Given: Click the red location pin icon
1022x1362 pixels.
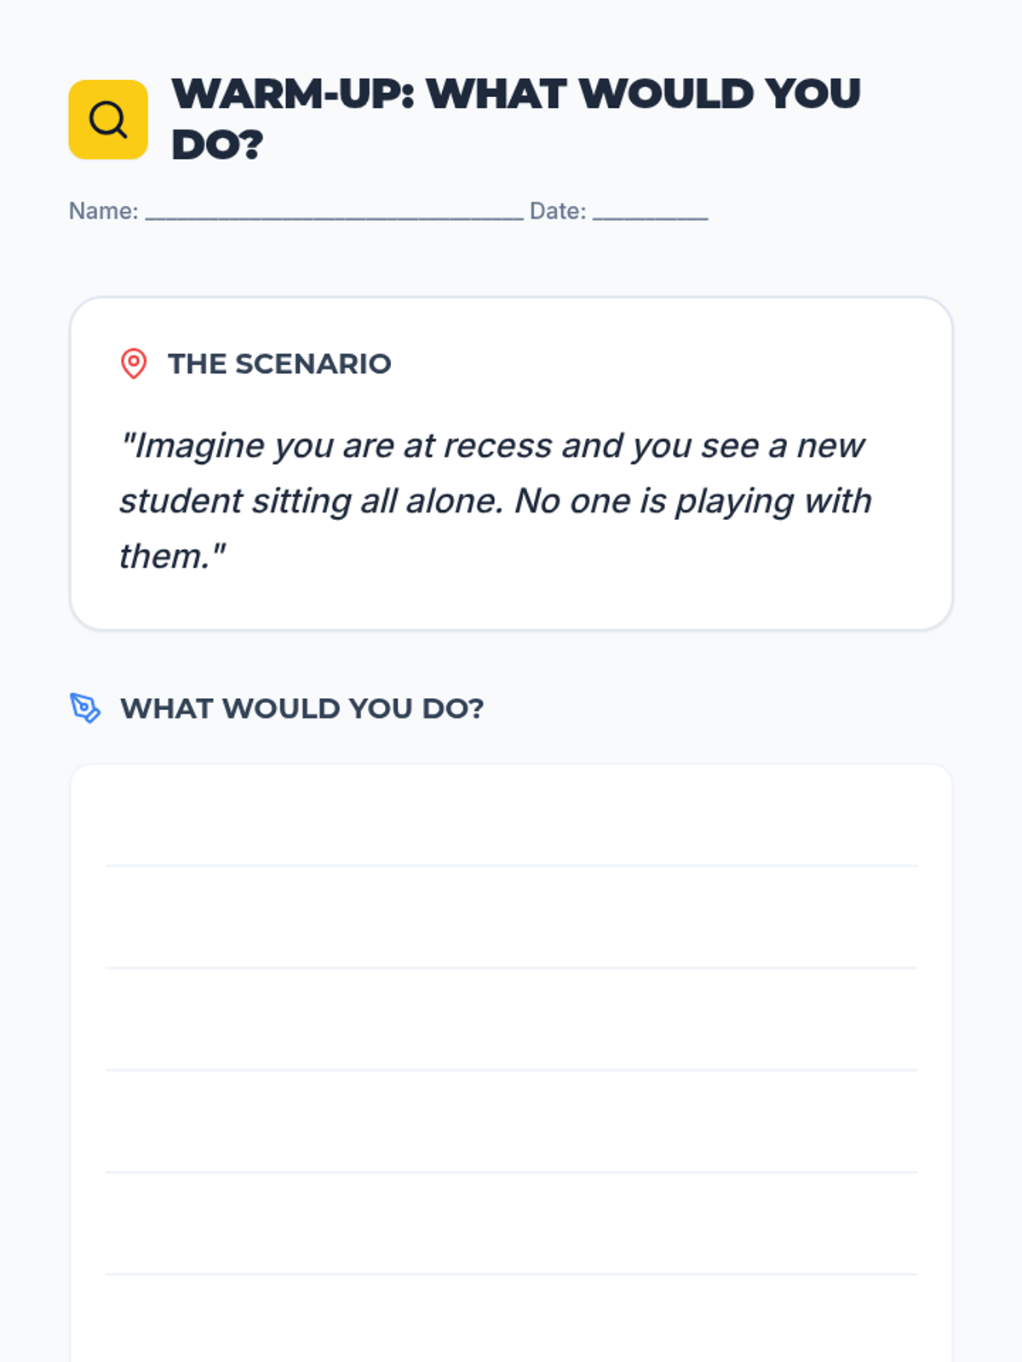Looking at the screenshot, I should pyautogui.click(x=134, y=363).
